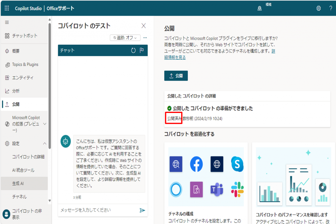Select 公開 in the sidebar
Viewport: 336px width, 224px height.
(24, 104)
